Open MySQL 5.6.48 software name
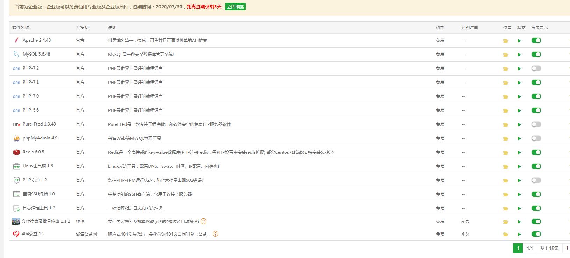 click(36, 54)
